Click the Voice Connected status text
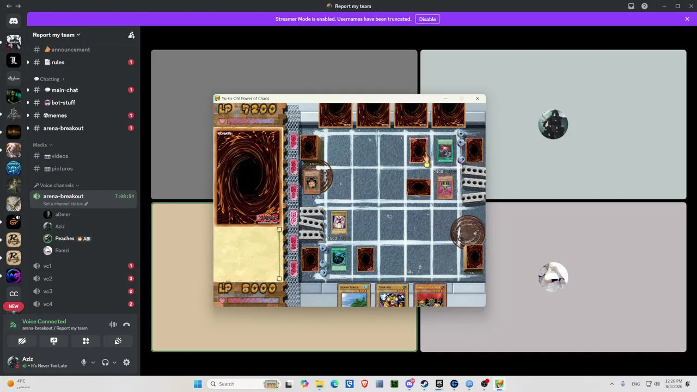Image resolution: width=697 pixels, height=392 pixels. (44, 322)
